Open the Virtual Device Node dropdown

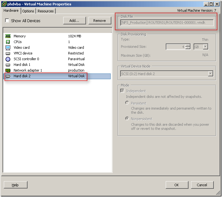point(210,74)
